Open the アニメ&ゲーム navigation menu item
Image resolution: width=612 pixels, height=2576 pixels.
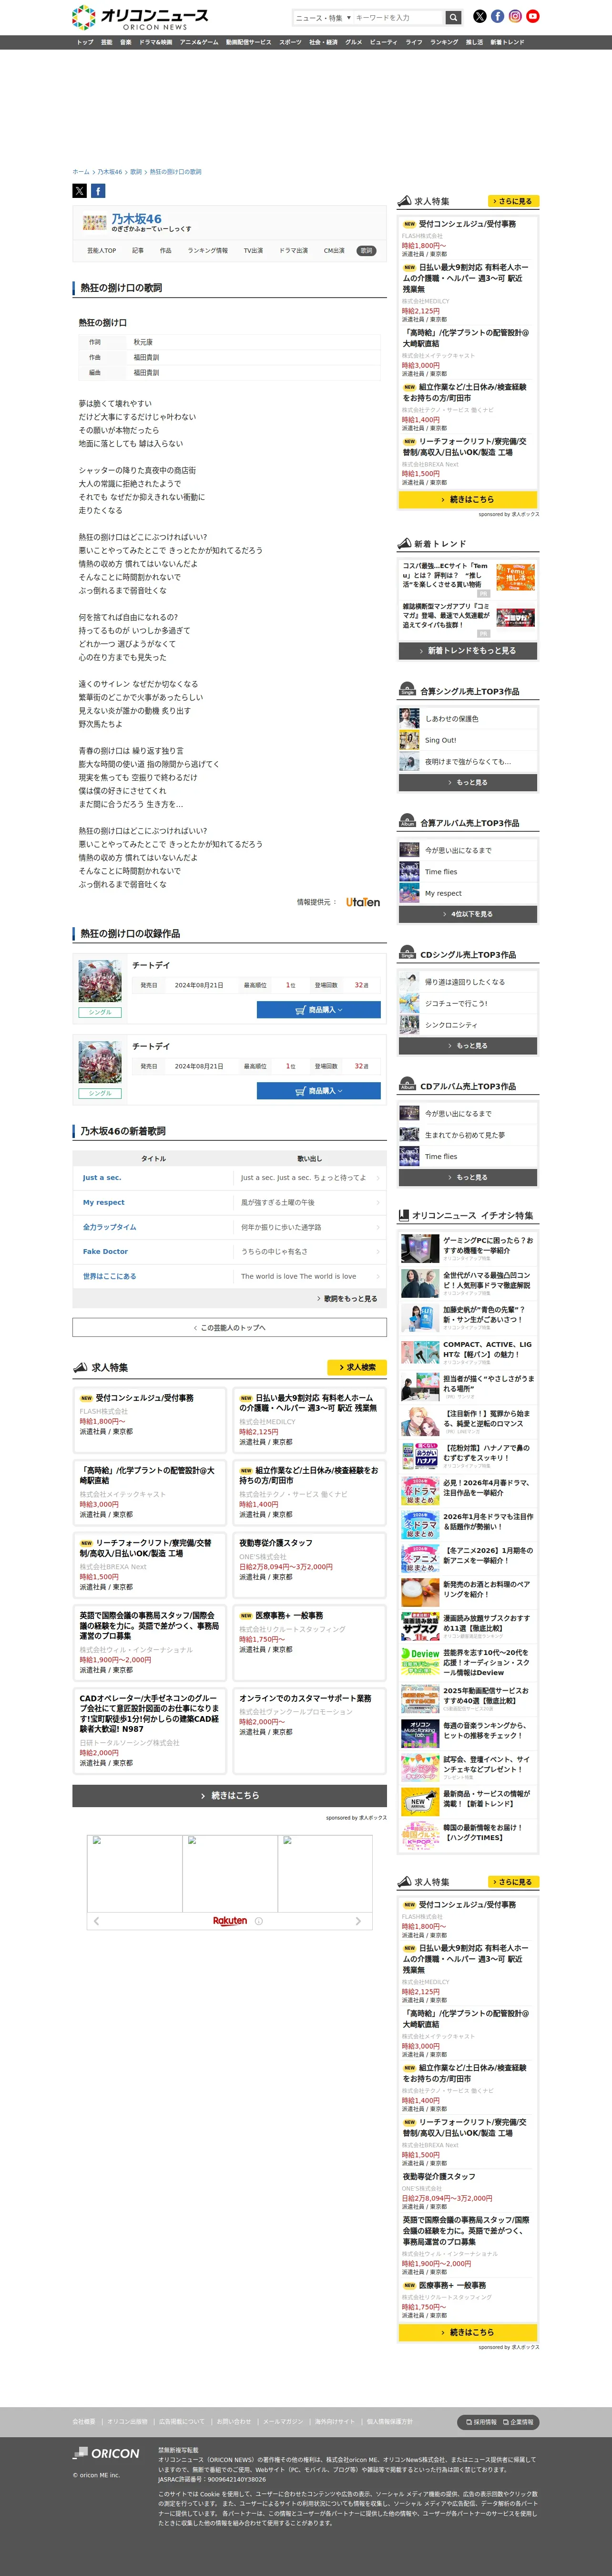[199, 42]
